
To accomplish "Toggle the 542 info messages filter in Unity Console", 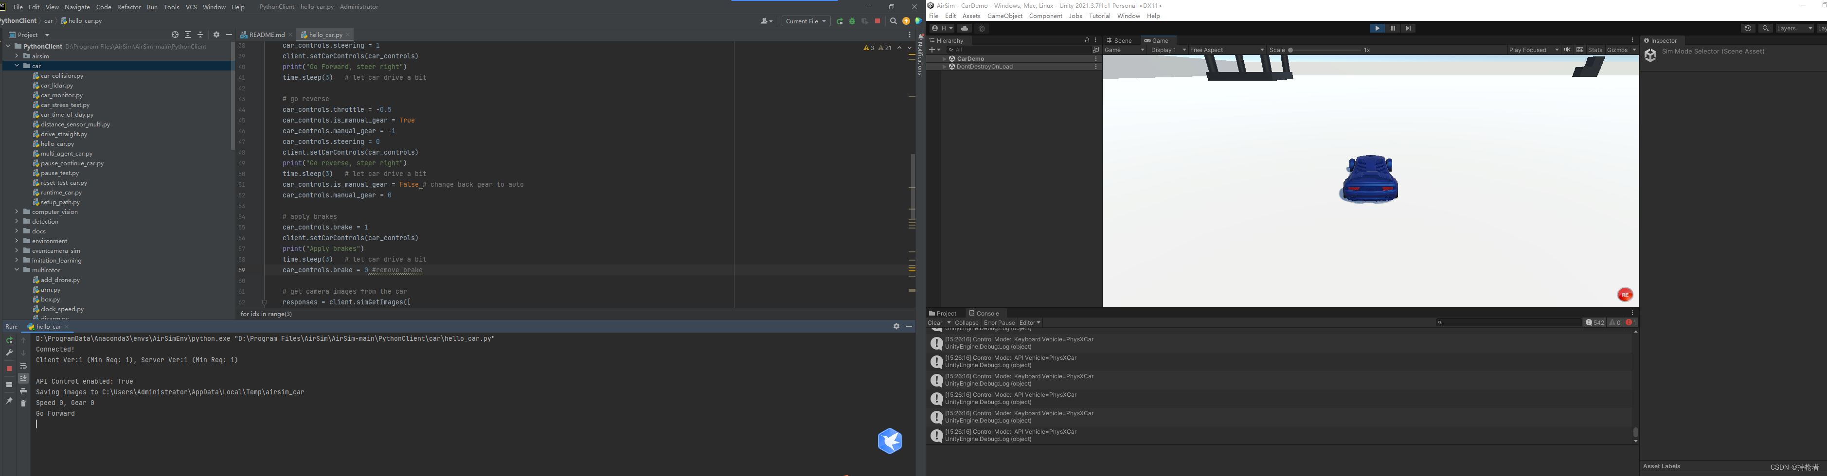I will pos(1595,323).
